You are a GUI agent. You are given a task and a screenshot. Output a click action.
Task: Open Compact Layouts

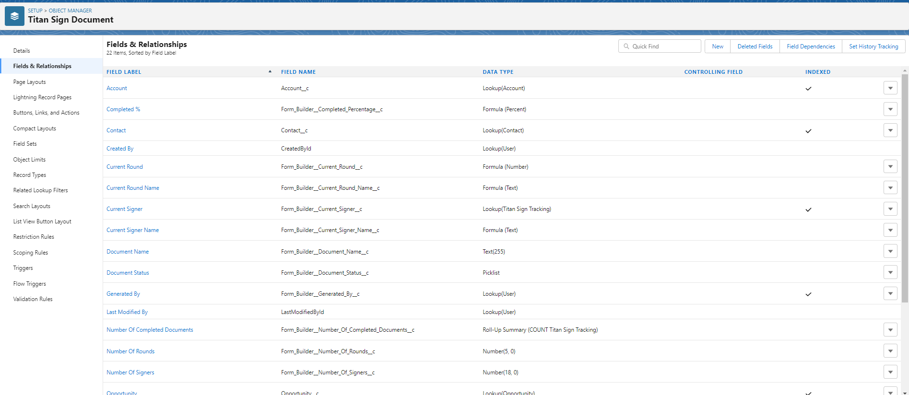[35, 128]
